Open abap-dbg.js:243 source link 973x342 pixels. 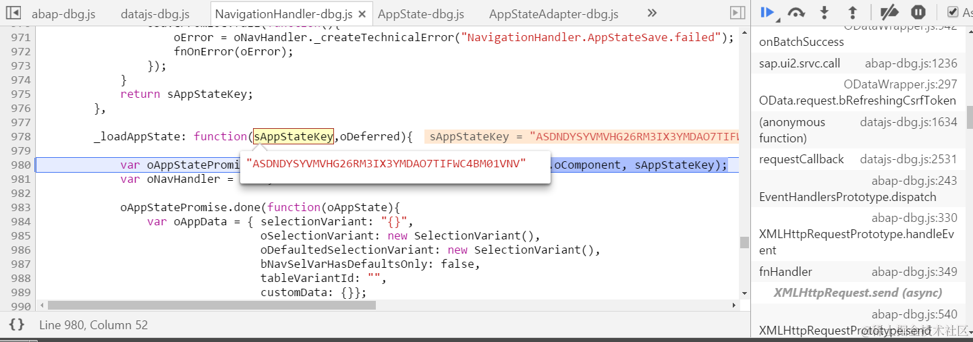point(914,181)
